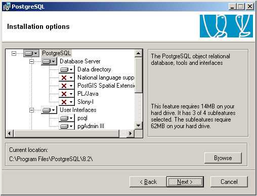The image size is (257, 196).
Task: Collapse the User Interfaces tree node
Action: (31, 110)
